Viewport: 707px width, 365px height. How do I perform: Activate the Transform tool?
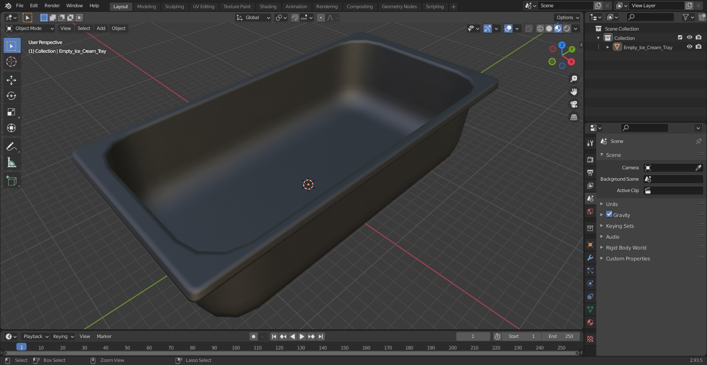coord(11,128)
